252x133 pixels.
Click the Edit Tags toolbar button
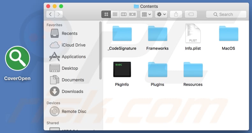[191, 14]
